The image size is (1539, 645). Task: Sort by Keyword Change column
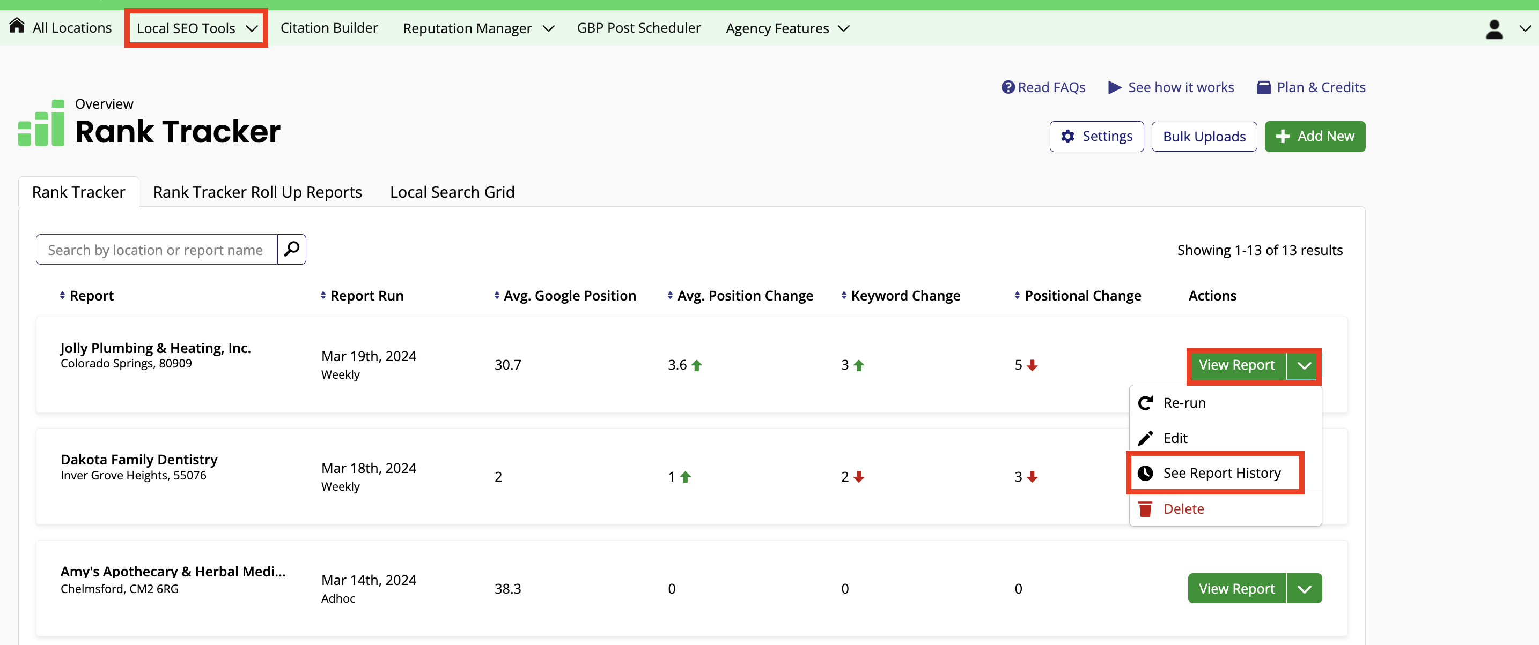(x=904, y=295)
